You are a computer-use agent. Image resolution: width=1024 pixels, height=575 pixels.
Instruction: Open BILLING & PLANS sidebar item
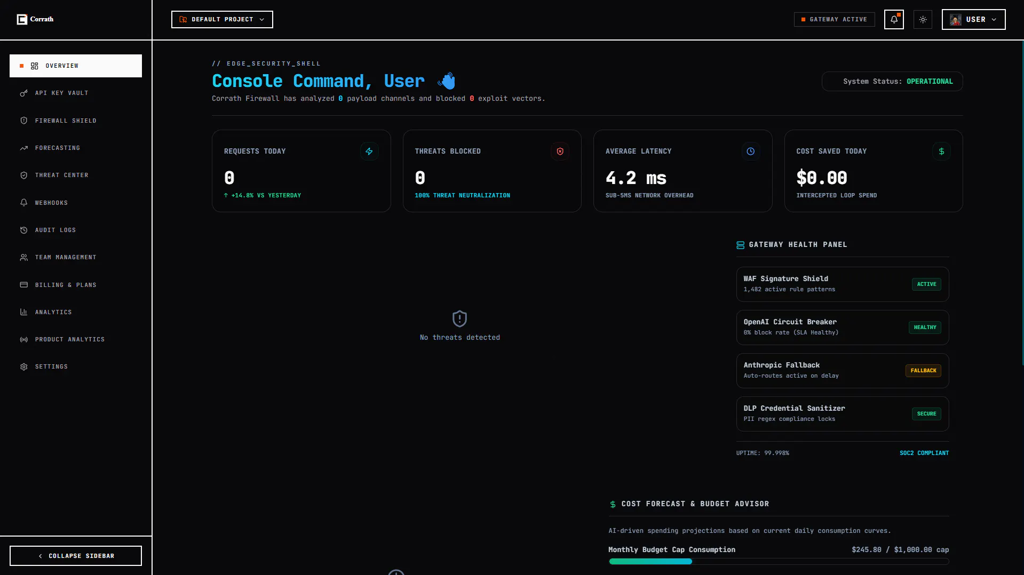76,285
